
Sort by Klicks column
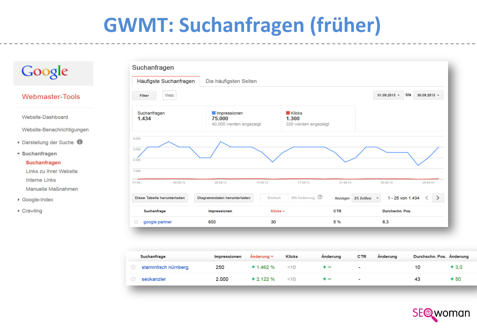[278, 211]
